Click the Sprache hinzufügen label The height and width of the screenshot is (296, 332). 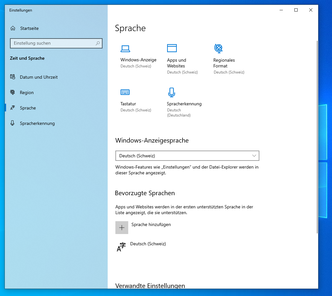click(151, 224)
